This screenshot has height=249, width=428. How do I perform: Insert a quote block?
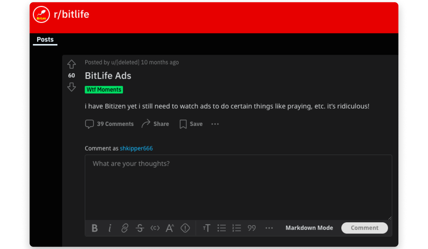tap(252, 228)
